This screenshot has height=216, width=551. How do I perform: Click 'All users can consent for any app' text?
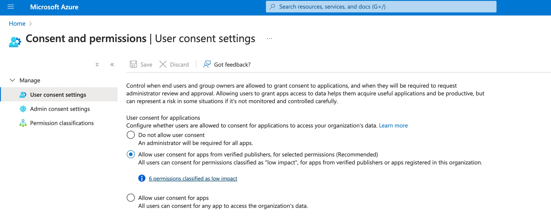point(223,206)
